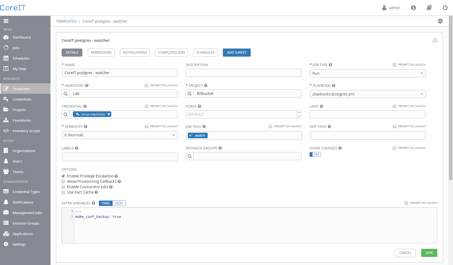This screenshot has width=453, height=265.
Task: Click the Description input field
Action: [x=243, y=73]
